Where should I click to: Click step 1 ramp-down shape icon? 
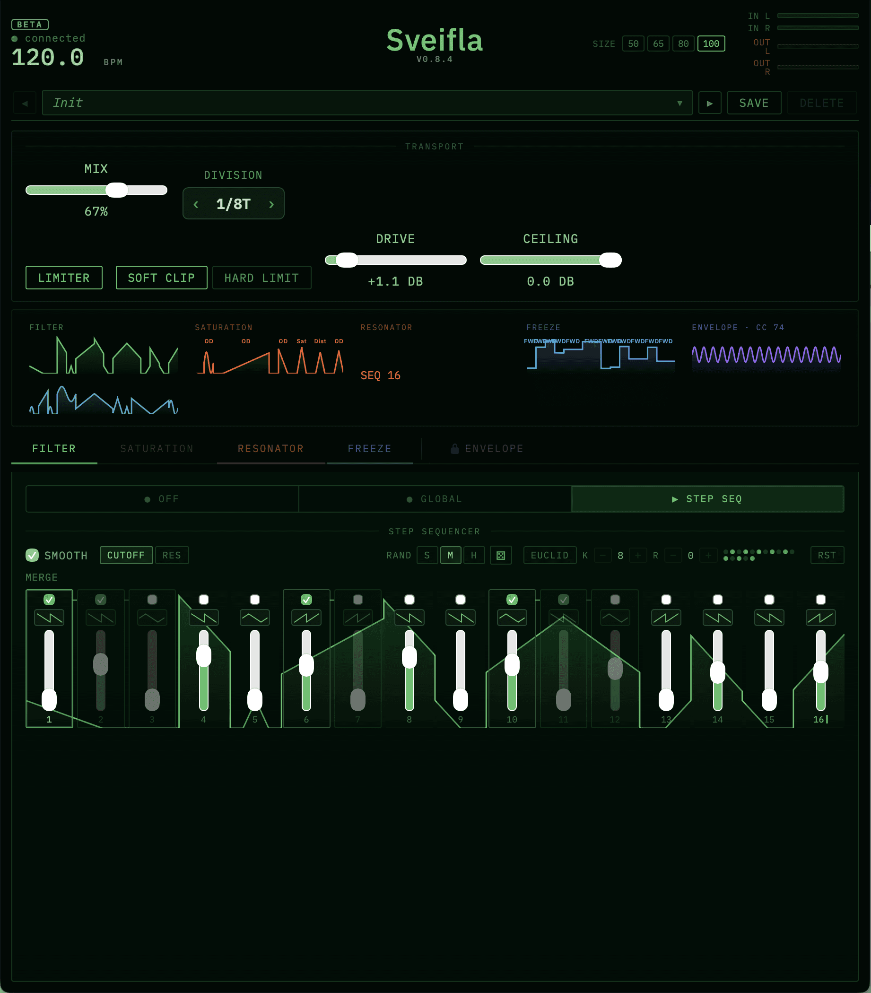point(49,618)
